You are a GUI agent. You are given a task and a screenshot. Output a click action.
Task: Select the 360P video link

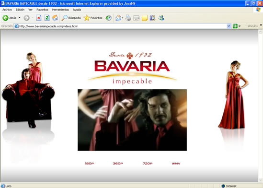(x=118, y=164)
